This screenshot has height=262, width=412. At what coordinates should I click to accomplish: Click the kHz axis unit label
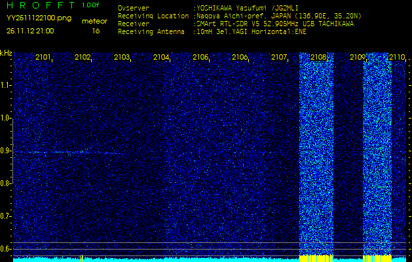pyautogui.click(x=6, y=53)
